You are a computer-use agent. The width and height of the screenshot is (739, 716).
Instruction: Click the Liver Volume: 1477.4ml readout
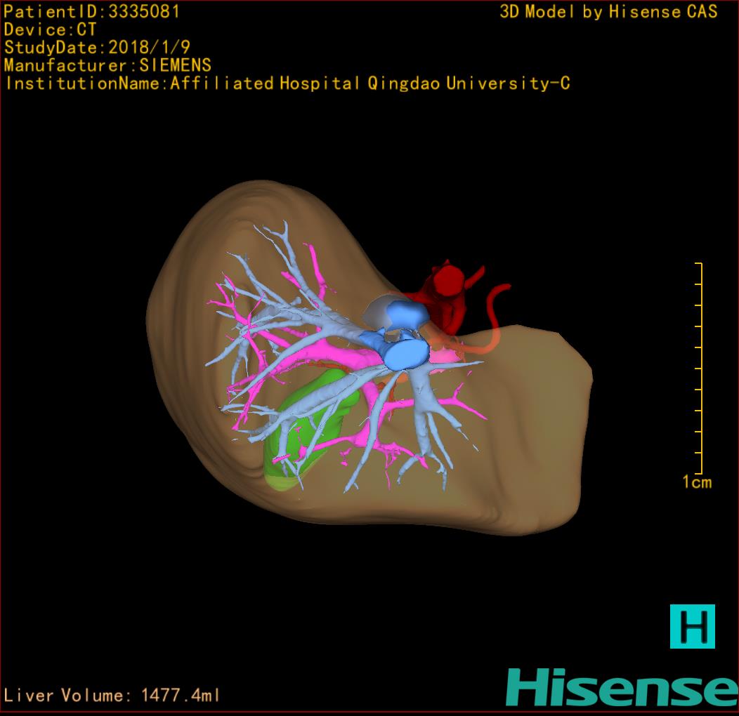coord(111,695)
